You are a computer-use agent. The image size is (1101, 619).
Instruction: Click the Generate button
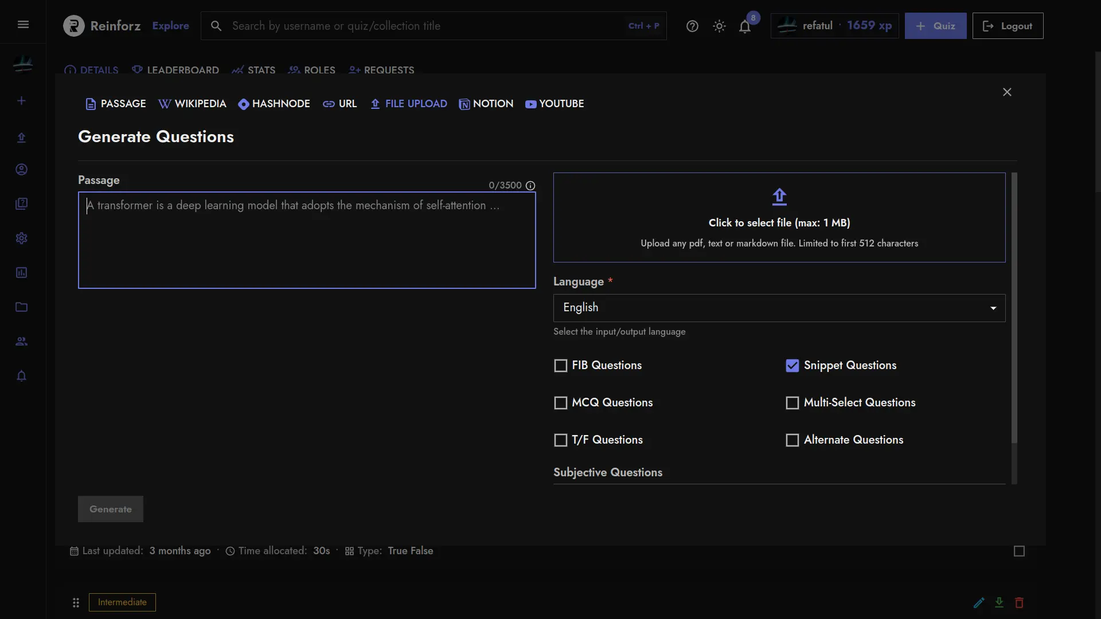click(110, 508)
